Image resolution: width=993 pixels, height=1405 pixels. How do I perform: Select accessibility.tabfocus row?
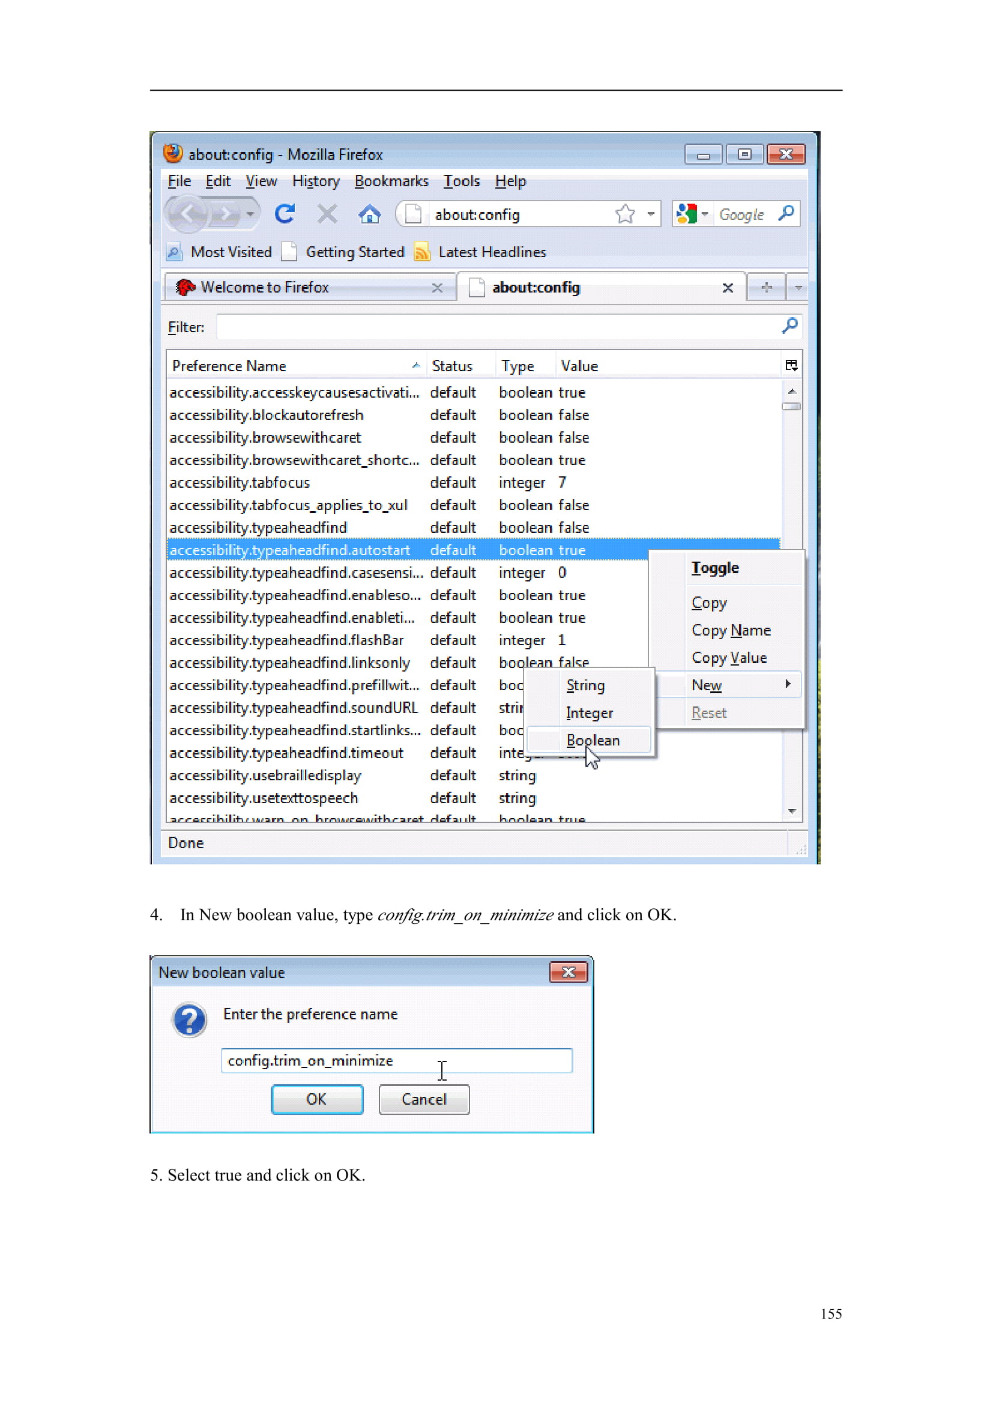coord(474,482)
